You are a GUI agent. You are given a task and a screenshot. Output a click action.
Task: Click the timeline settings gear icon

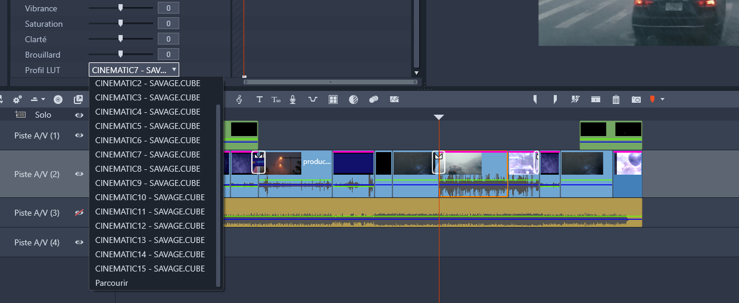click(17, 100)
